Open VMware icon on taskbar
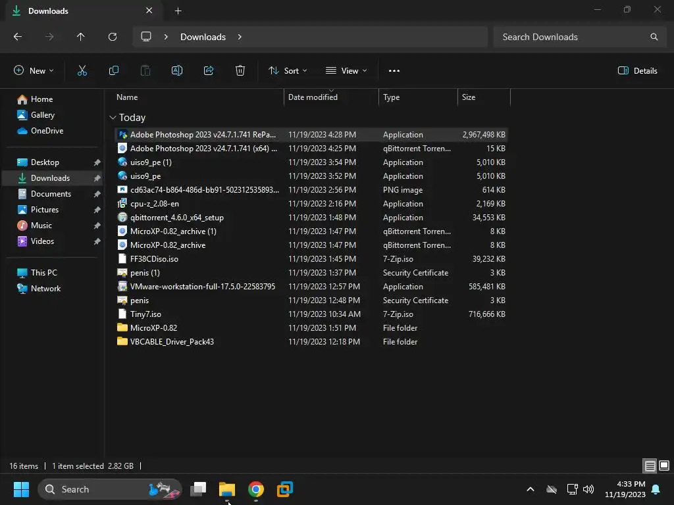The width and height of the screenshot is (674, 505). tap(284, 489)
